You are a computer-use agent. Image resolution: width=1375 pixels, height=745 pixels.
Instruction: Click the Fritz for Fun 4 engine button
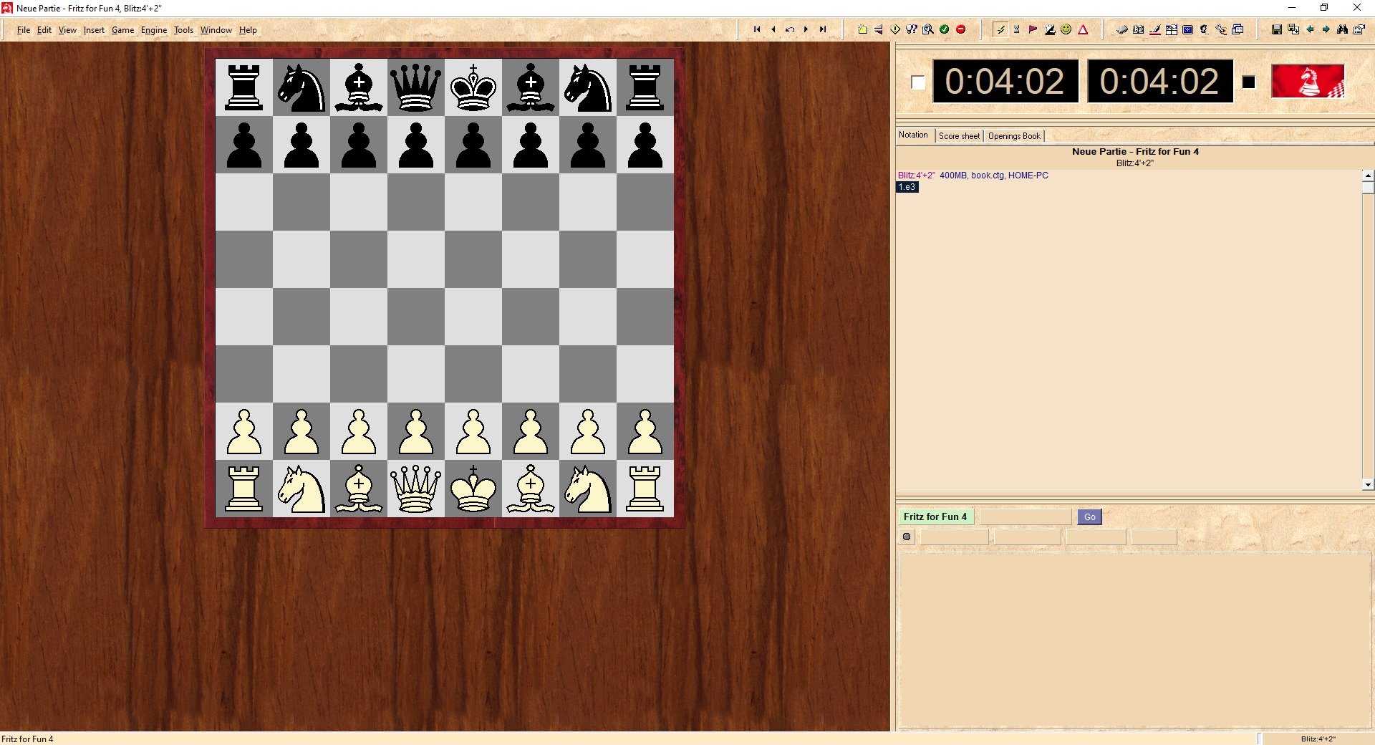point(935,516)
